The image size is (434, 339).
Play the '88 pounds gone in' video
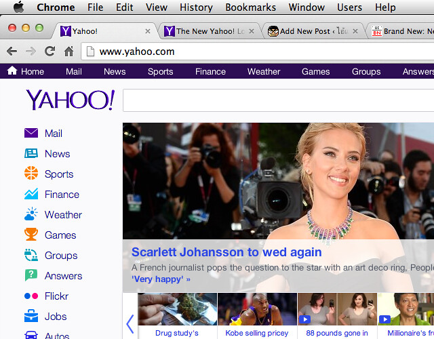pyautogui.click(x=304, y=319)
